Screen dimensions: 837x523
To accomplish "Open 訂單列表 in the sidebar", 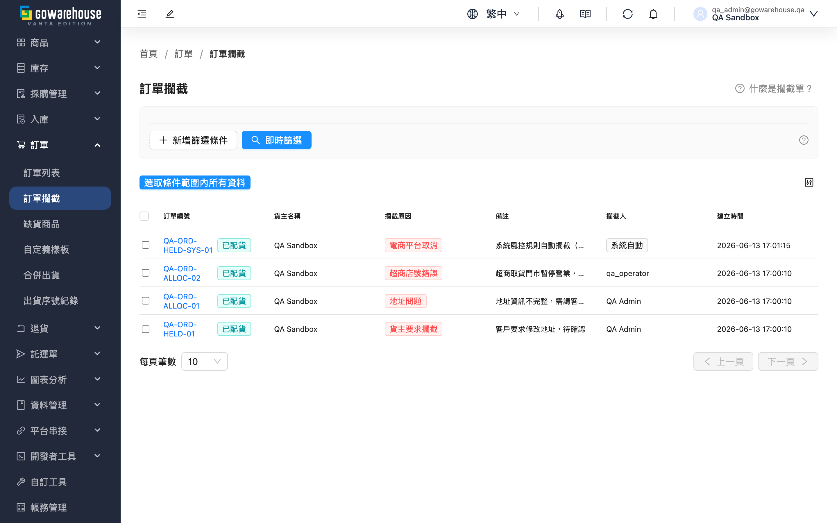I will coord(60,173).
